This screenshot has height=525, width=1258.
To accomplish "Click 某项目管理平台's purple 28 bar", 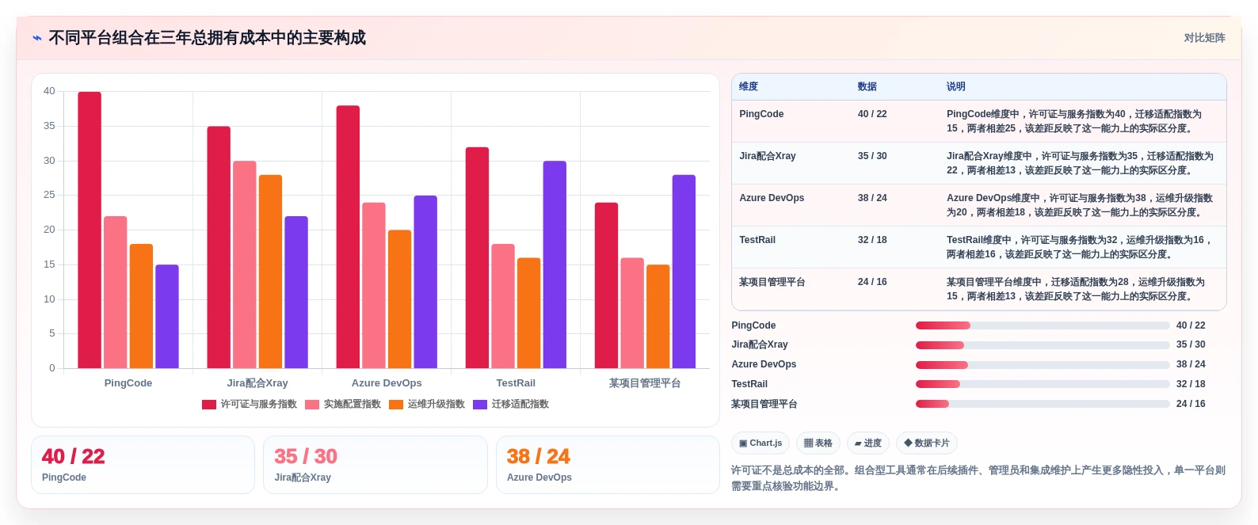I will (684, 272).
